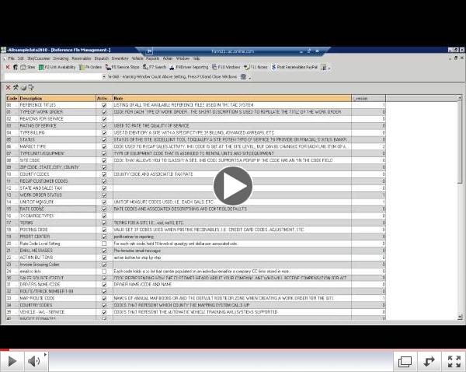Open the File menu

(x=12, y=58)
